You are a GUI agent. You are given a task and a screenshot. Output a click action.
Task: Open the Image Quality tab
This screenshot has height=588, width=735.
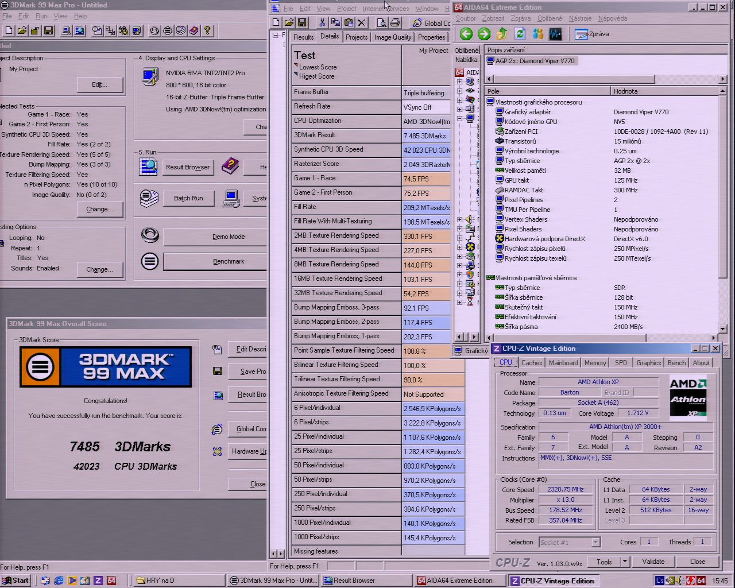click(393, 37)
